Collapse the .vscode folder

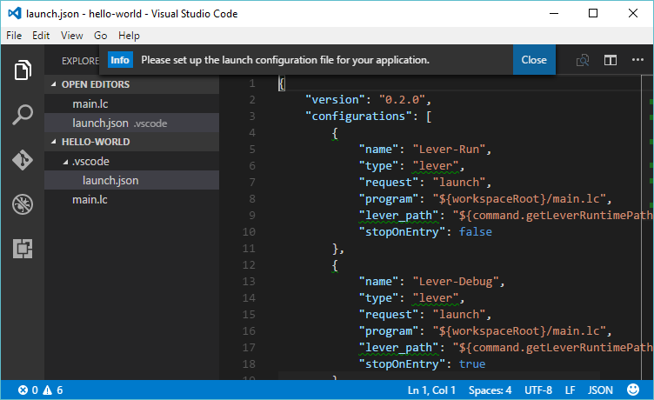click(90, 161)
